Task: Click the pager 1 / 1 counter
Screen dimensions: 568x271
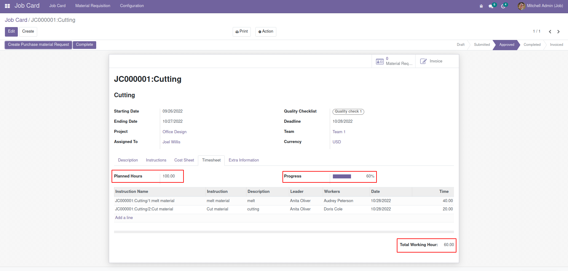Action: click(x=536, y=31)
